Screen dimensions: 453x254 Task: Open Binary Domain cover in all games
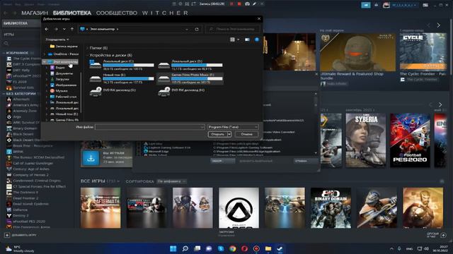tap(331, 207)
